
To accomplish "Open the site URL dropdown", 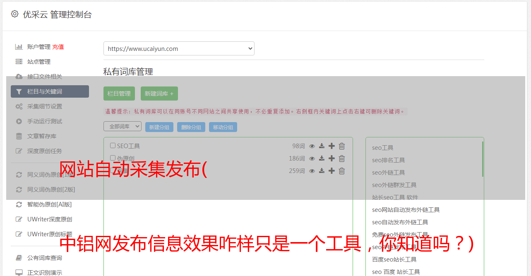I will point(179,48).
